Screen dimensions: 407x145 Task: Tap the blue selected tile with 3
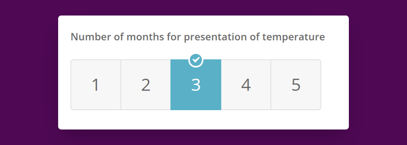coord(196,85)
